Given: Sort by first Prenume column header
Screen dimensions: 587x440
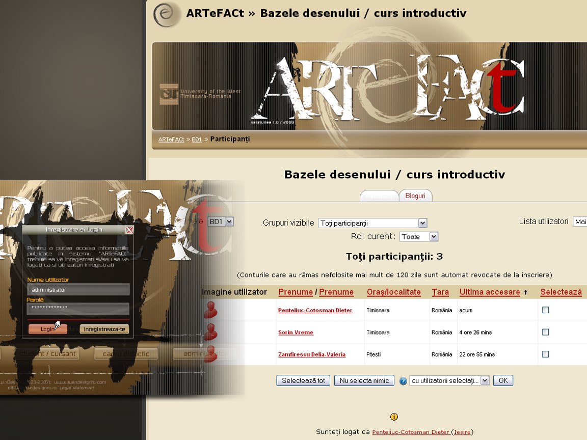Looking at the screenshot, I should [x=296, y=292].
